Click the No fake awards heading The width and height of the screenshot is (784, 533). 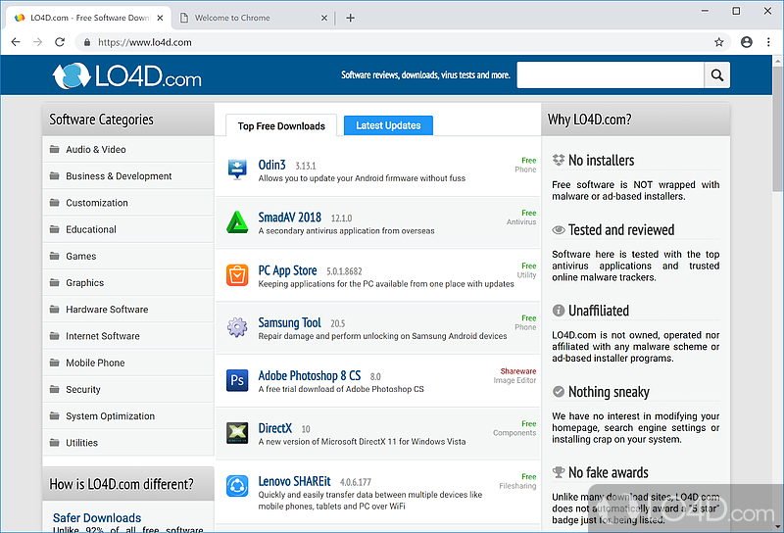point(608,472)
